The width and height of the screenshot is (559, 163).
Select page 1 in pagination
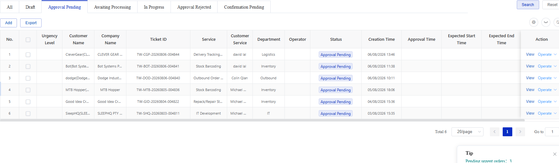click(507, 132)
